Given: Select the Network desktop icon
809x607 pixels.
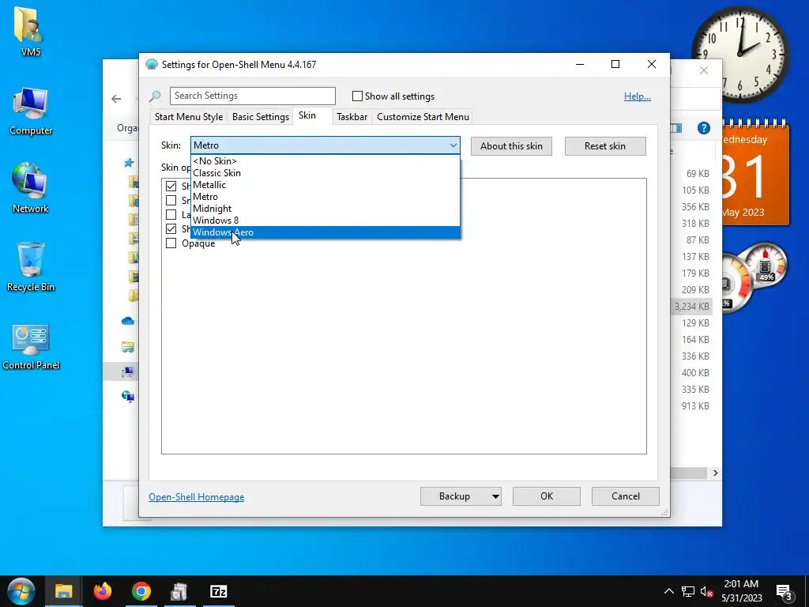Looking at the screenshot, I should [x=31, y=188].
